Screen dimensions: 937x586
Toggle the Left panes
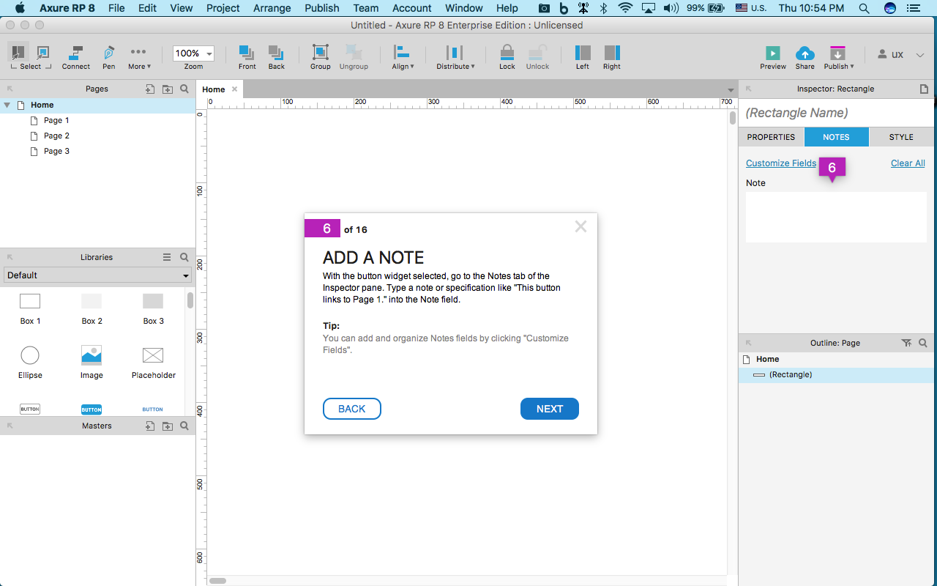[x=583, y=57]
